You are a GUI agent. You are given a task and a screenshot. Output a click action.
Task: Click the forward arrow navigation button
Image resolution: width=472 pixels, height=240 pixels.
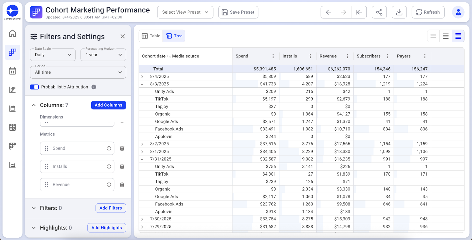(344, 12)
